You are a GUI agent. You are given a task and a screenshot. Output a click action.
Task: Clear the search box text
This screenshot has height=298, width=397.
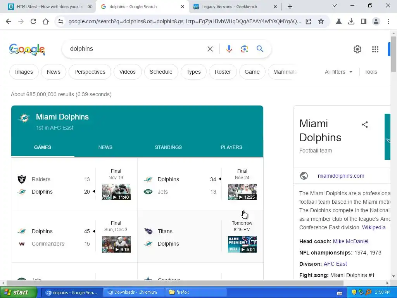210,49
